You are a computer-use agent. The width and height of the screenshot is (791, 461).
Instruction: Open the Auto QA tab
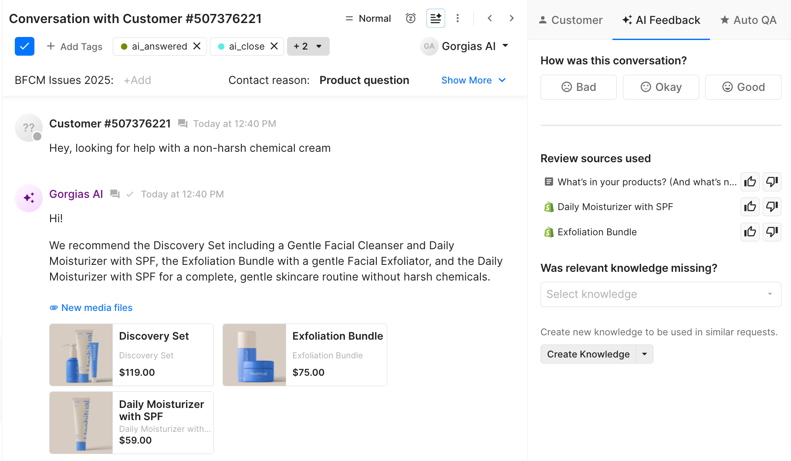(x=748, y=20)
